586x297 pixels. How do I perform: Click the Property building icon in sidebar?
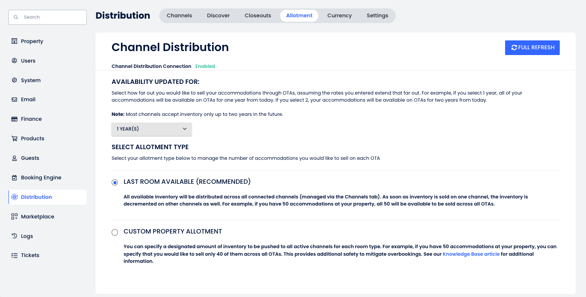(14, 41)
